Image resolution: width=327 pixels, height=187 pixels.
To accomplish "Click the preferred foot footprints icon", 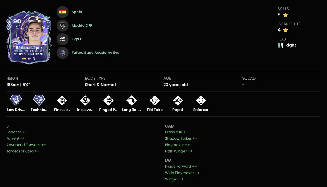I will coord(281,45).
